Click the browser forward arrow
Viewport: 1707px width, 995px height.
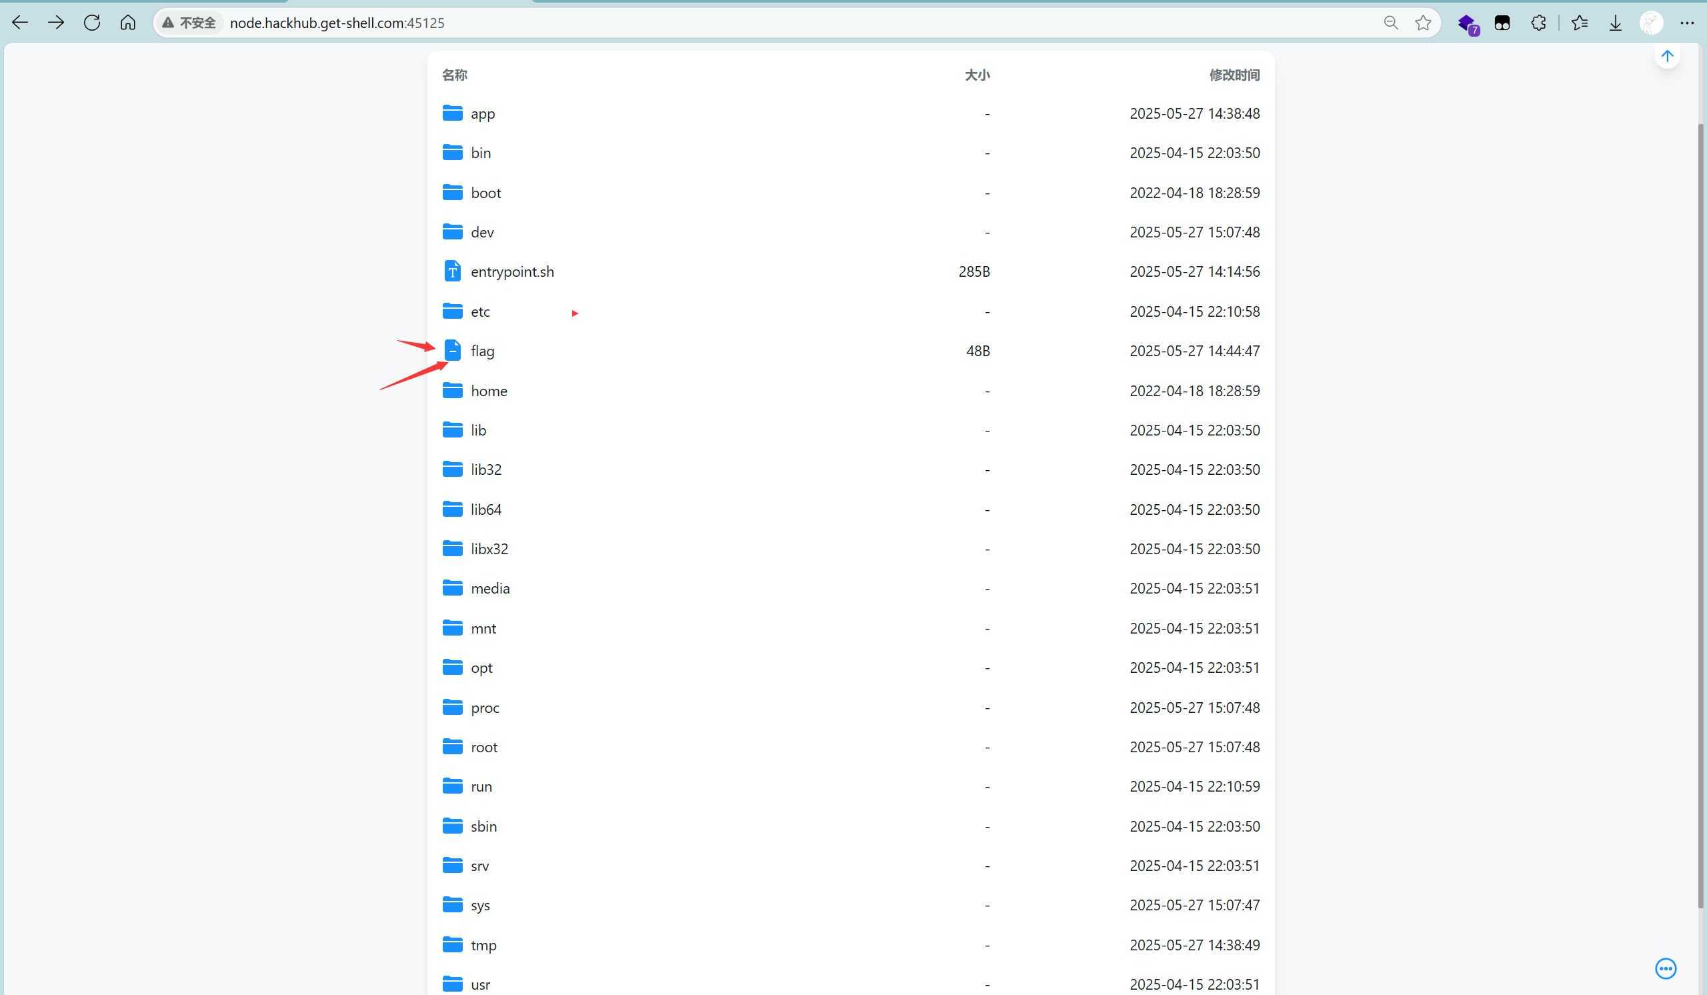(55, 23)
